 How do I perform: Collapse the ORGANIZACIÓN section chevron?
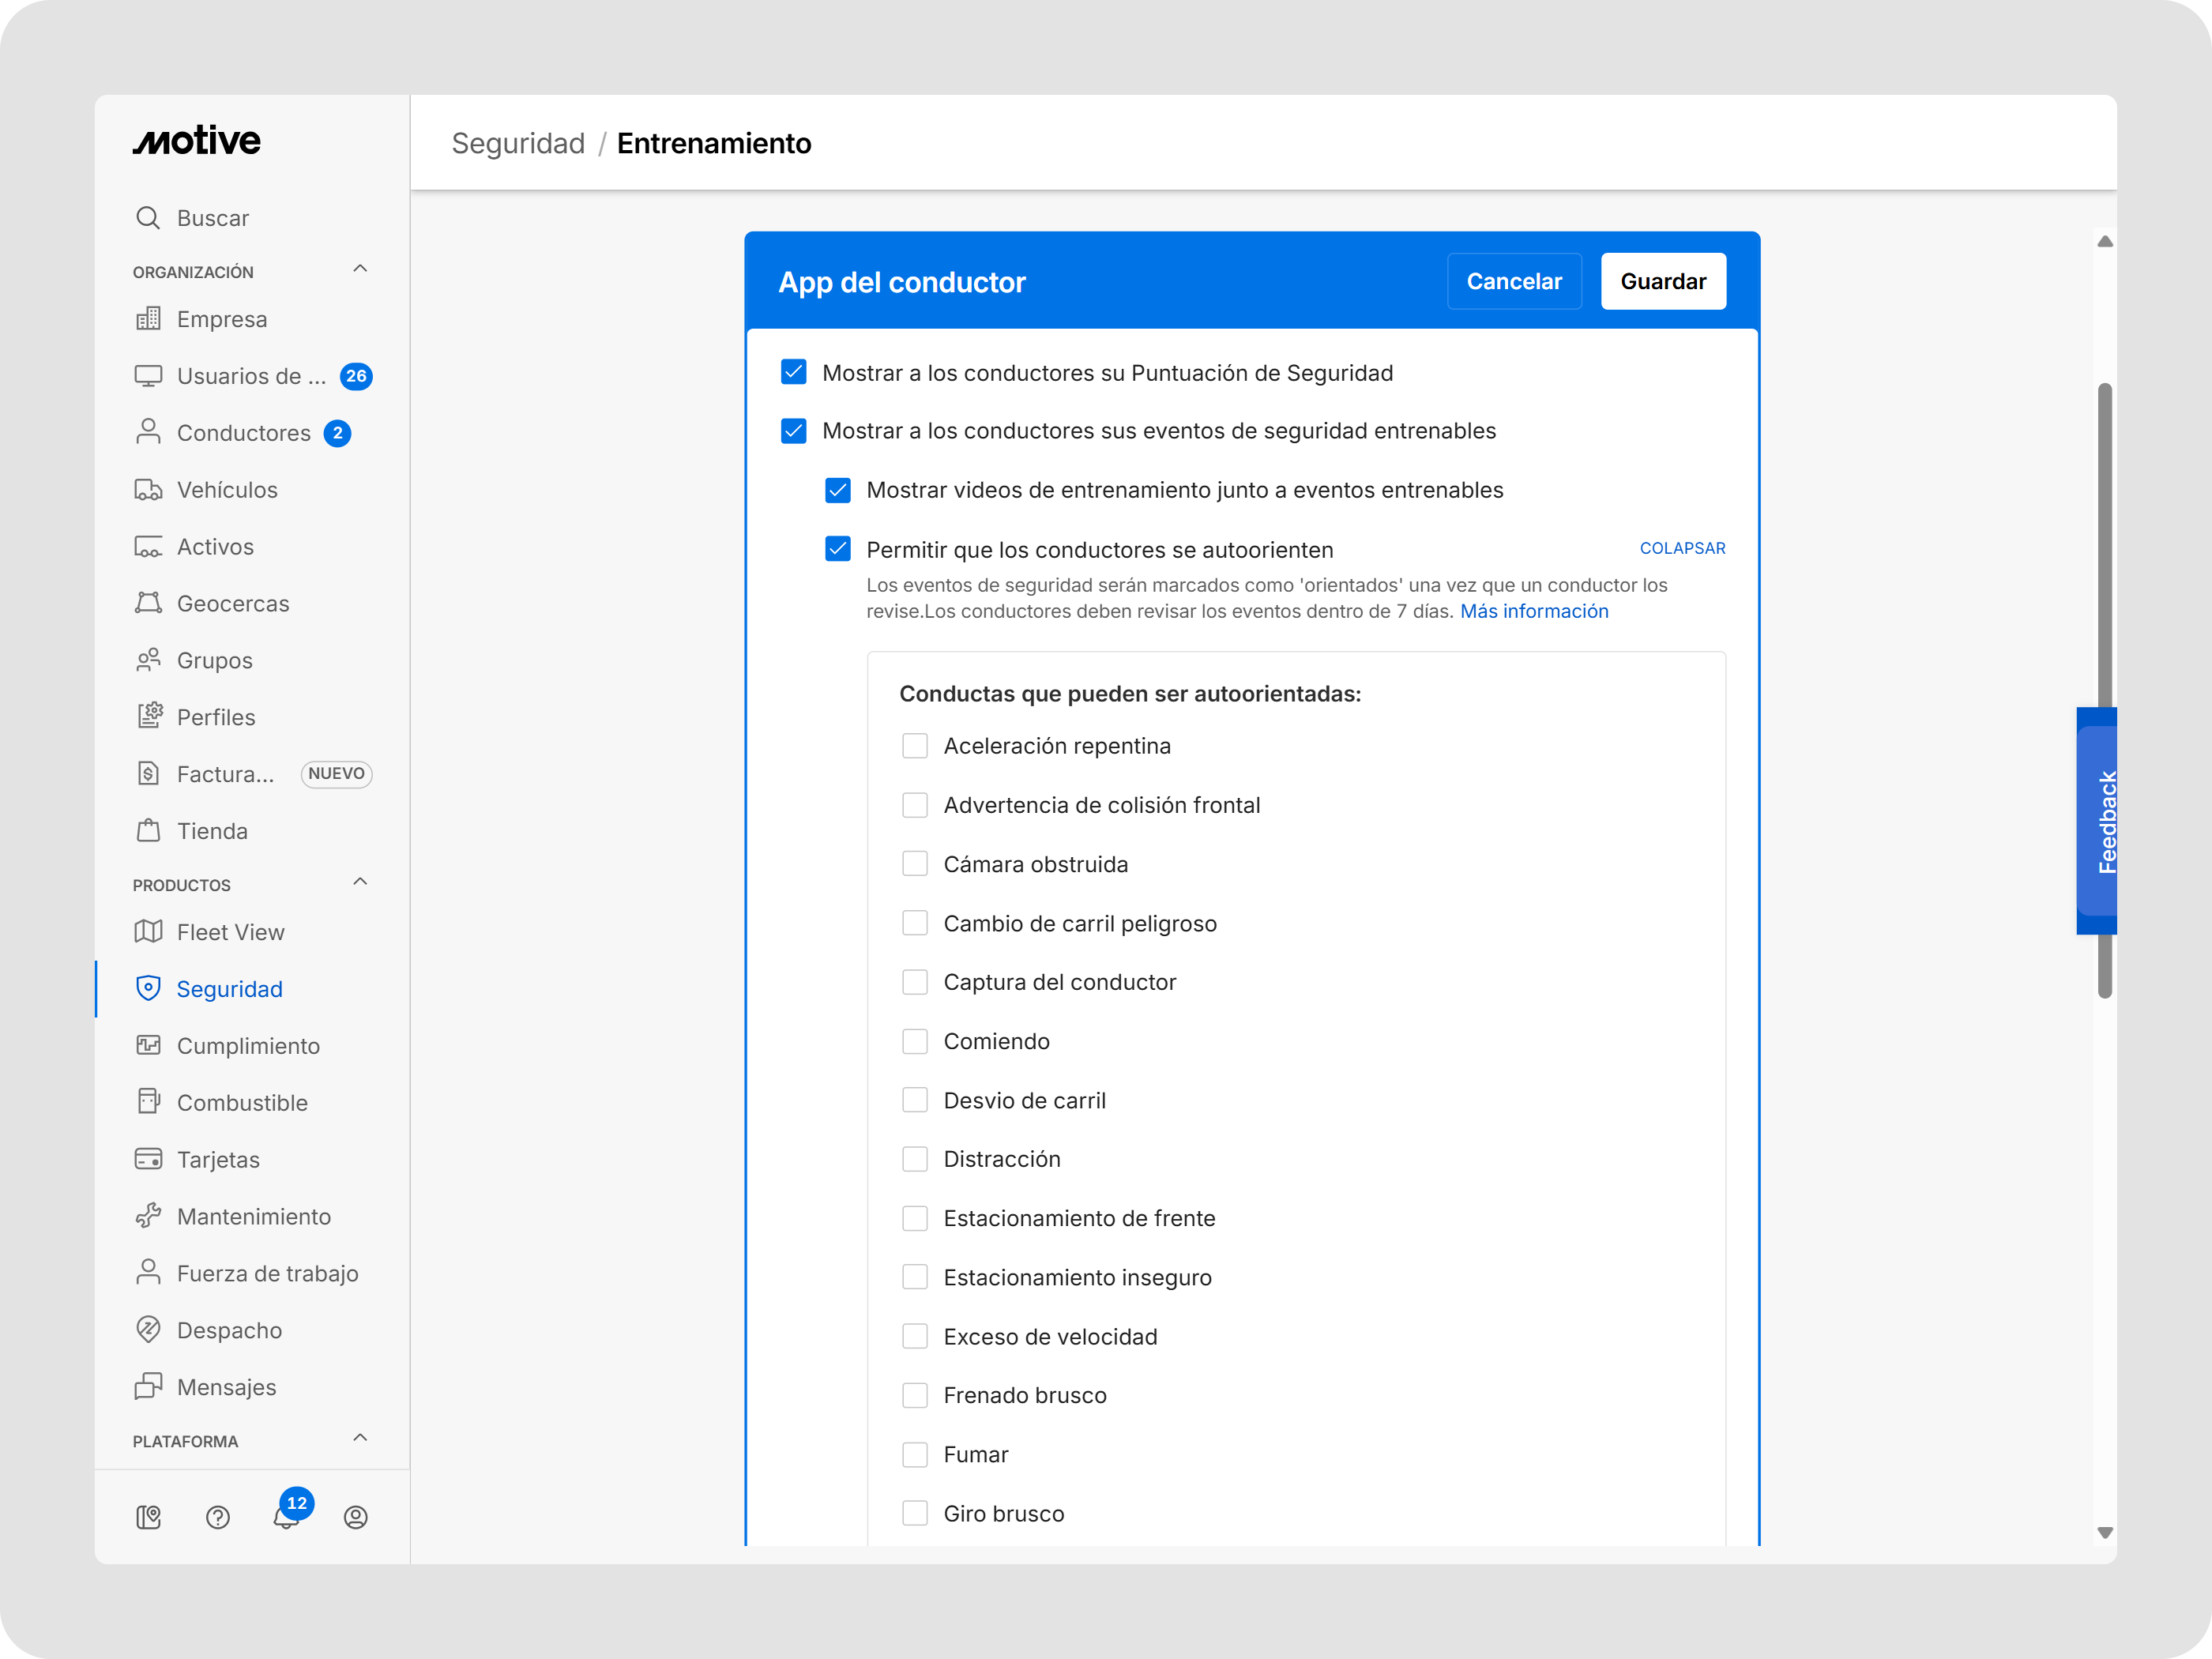[x=360, y=269]
